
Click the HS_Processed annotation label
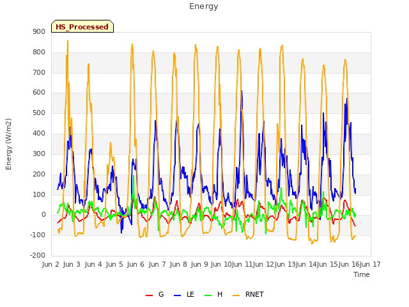point(82,27)
